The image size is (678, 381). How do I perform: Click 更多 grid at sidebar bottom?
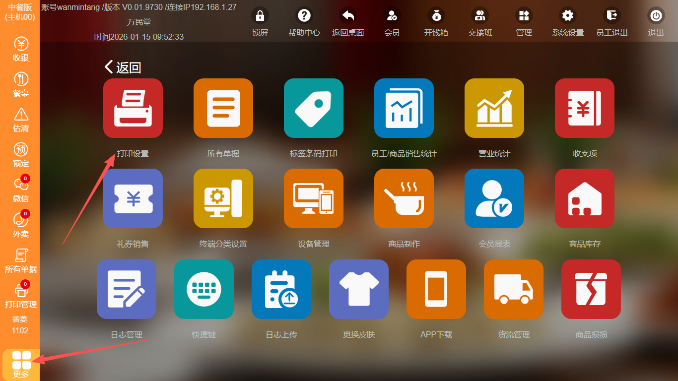(21, 365)
